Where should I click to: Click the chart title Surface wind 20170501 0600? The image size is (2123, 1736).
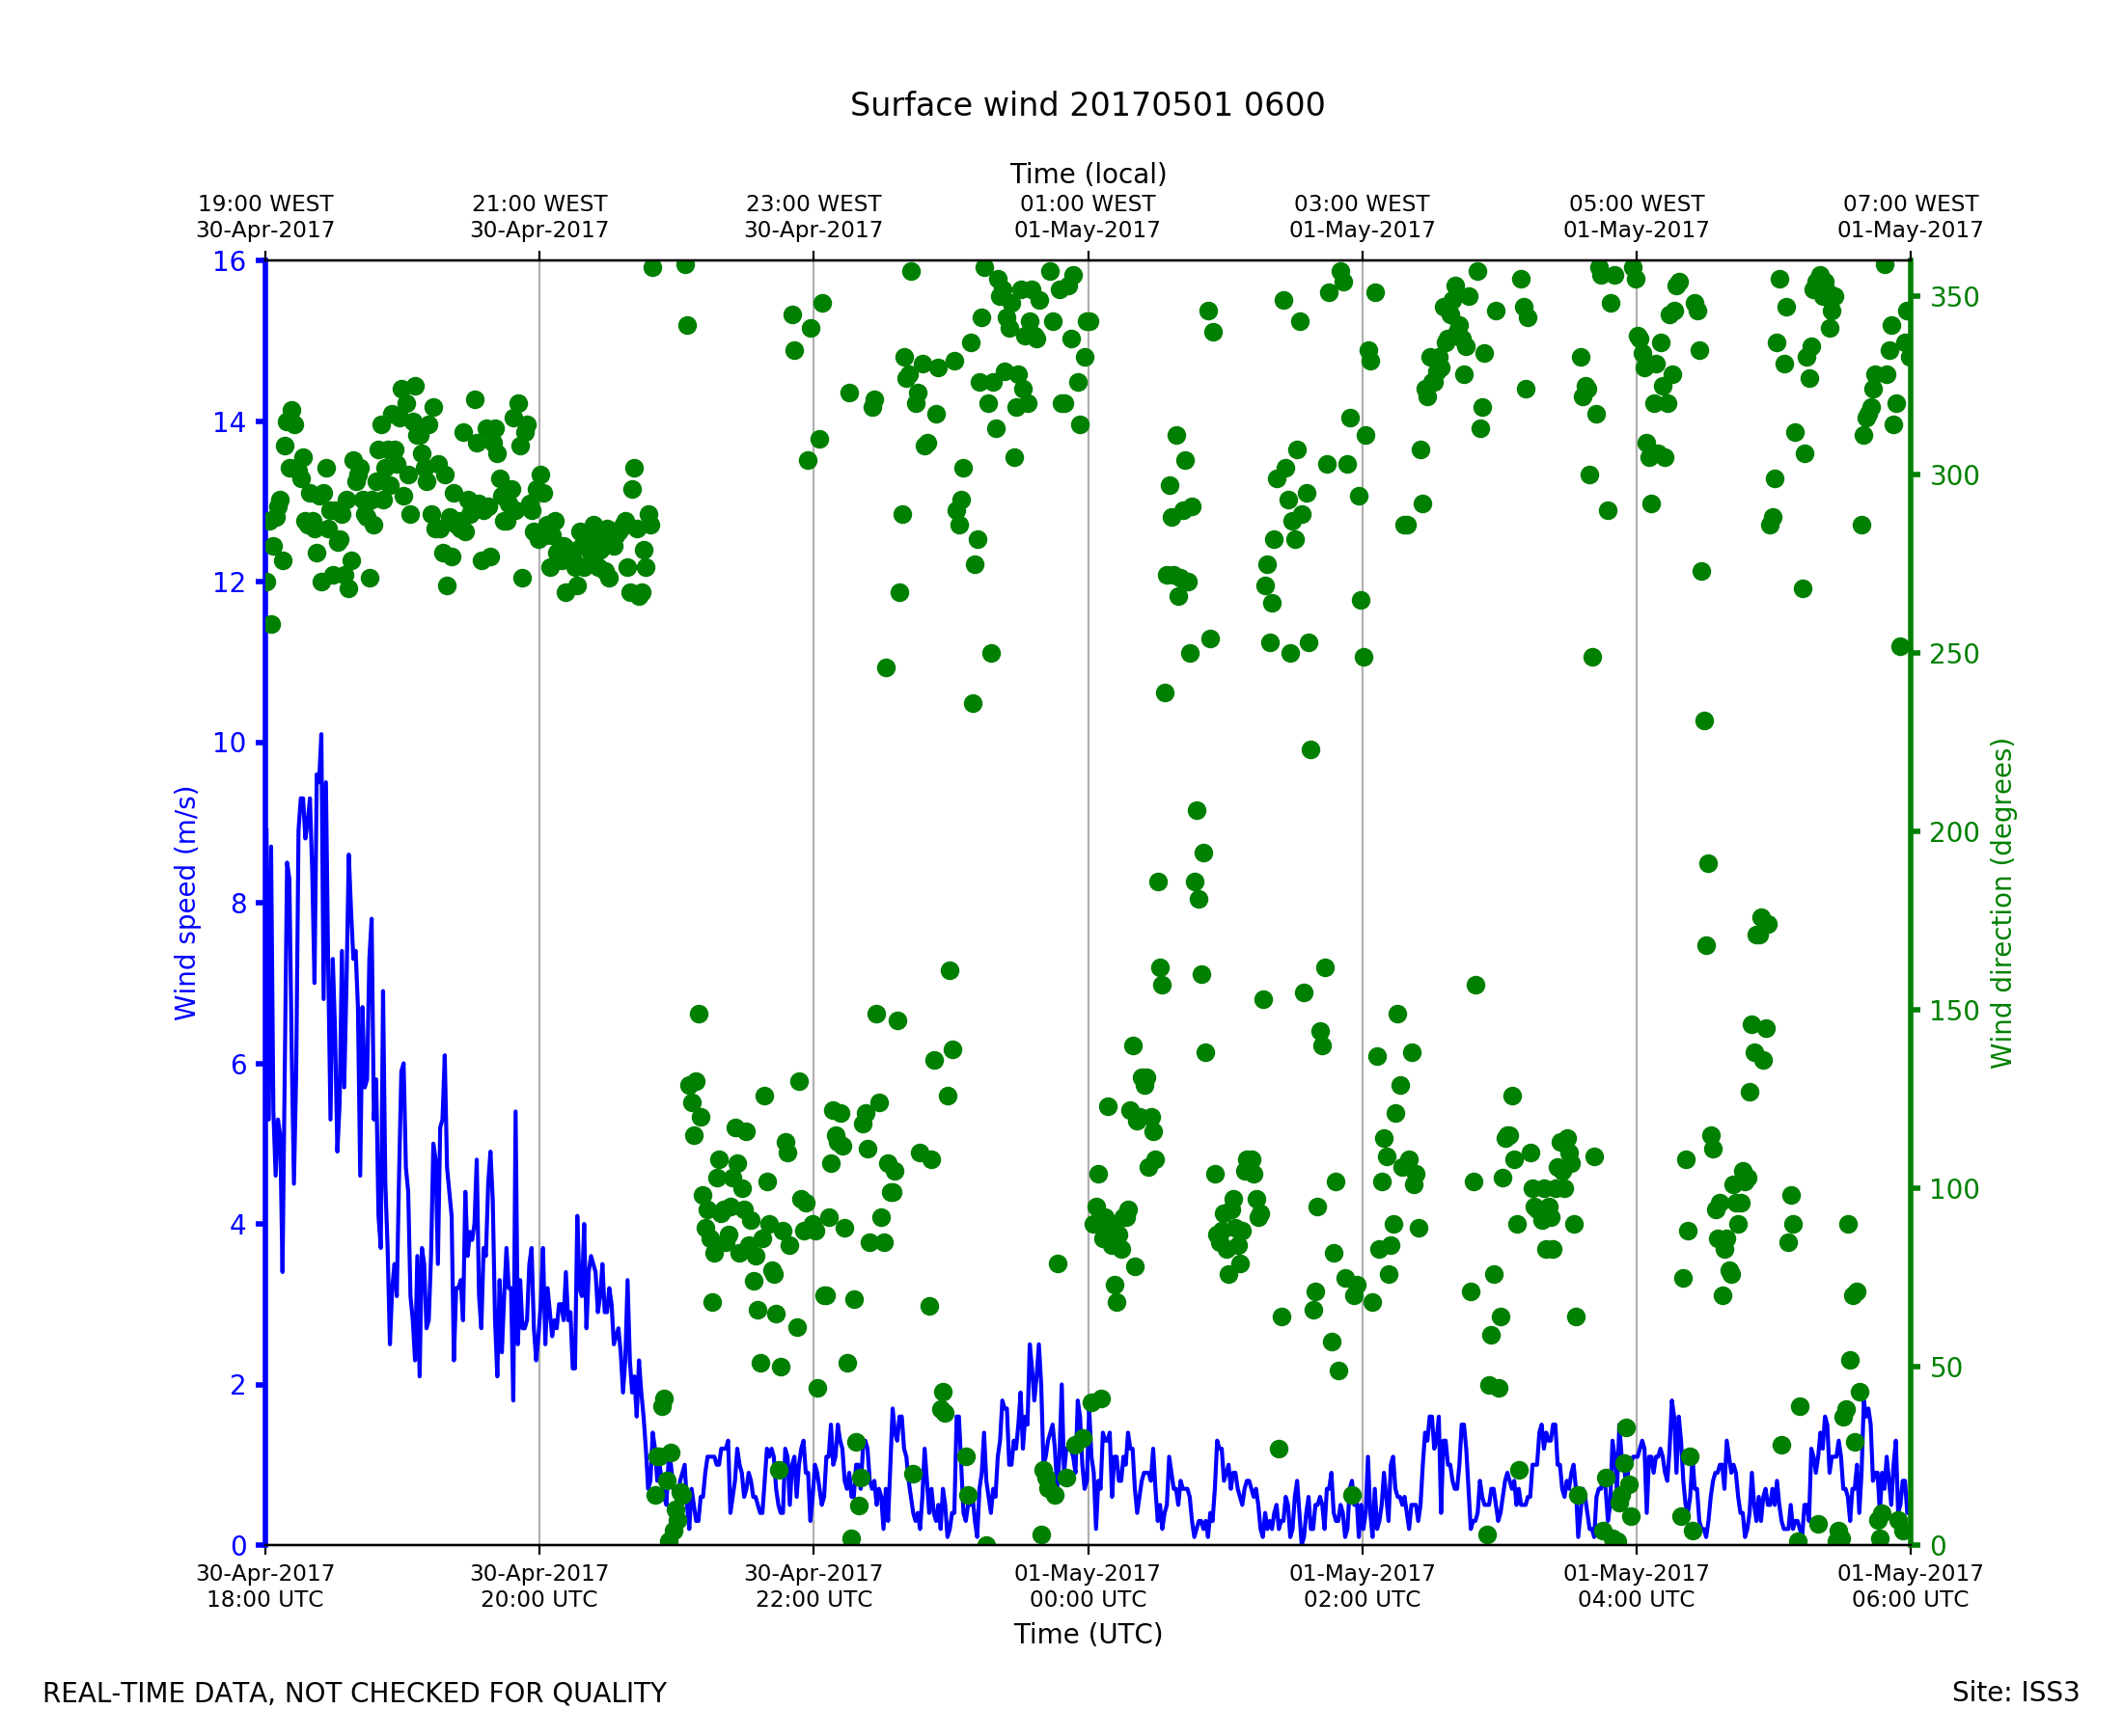(x=1087, y=105)
